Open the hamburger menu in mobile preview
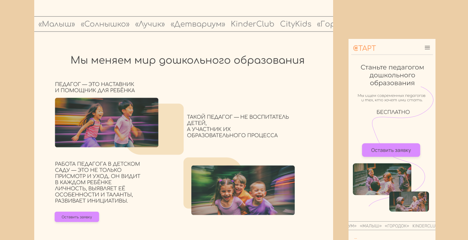This screenshot has width=468, height=240. tap(427, 48)
